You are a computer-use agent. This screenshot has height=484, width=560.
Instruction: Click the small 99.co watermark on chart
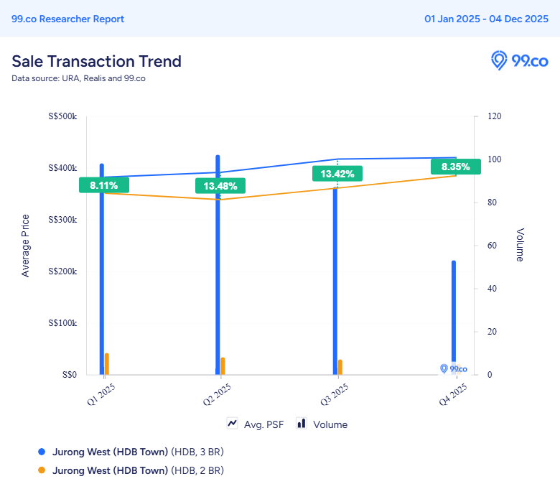coord(453,368)
